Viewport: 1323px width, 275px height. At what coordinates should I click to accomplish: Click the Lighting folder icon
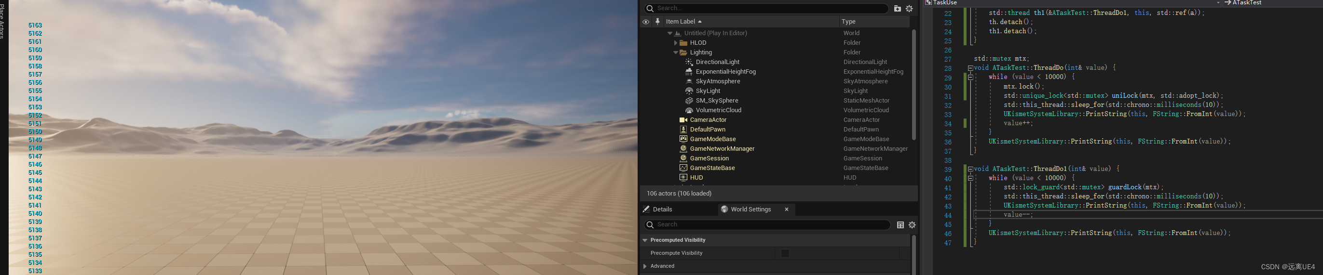(x=683, y=52)
